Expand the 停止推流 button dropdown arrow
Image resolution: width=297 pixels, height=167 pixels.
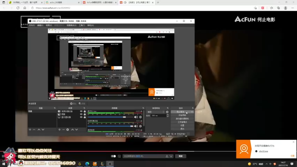[x=192, y=112]
